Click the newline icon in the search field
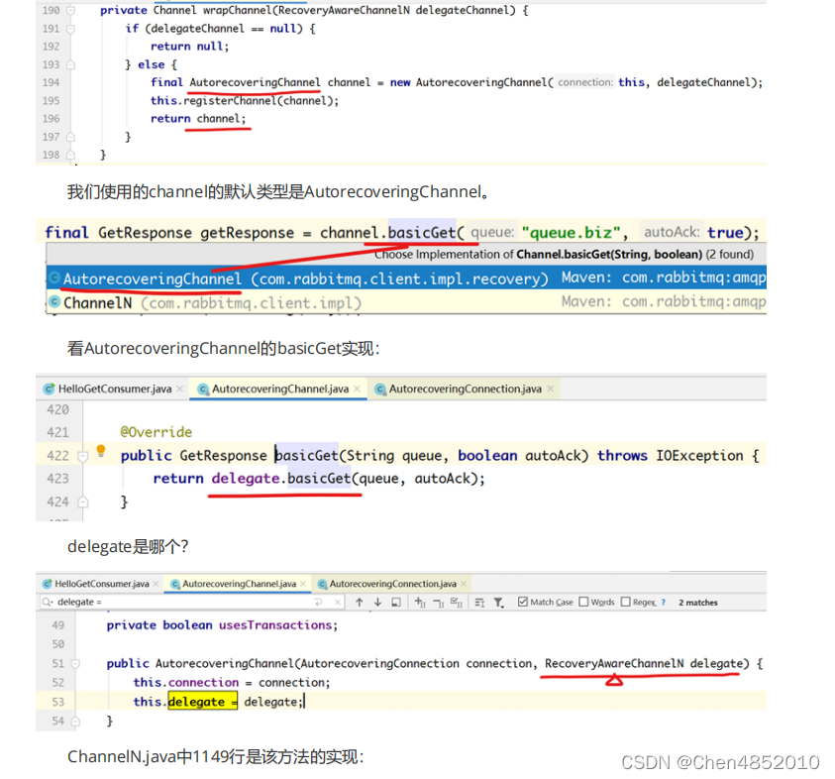This screenshot has height=779, width=835. 319,603
